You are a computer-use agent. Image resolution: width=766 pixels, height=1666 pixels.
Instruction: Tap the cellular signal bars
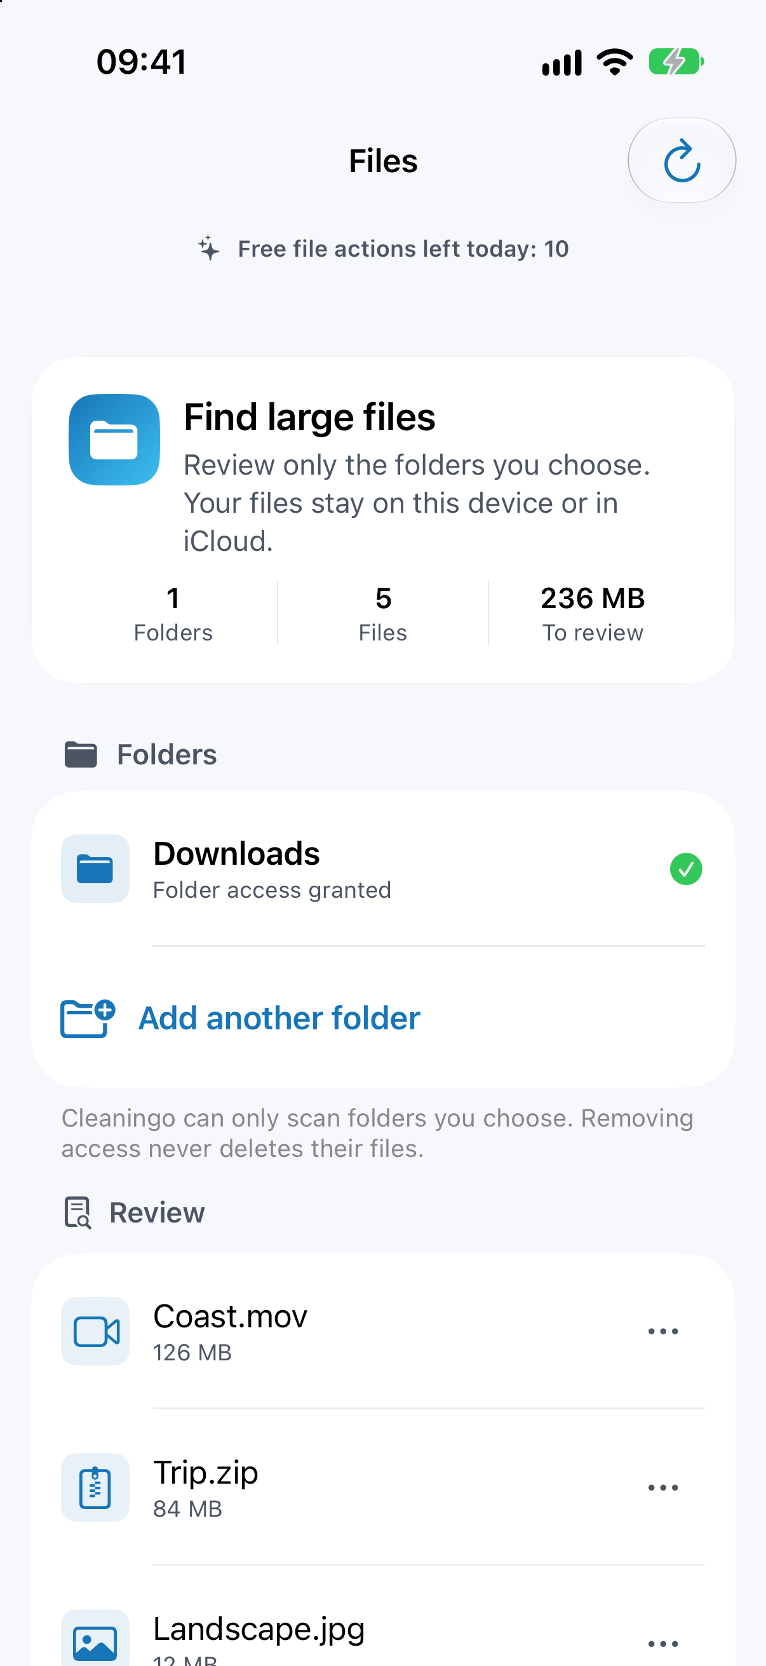coord(561,63)
